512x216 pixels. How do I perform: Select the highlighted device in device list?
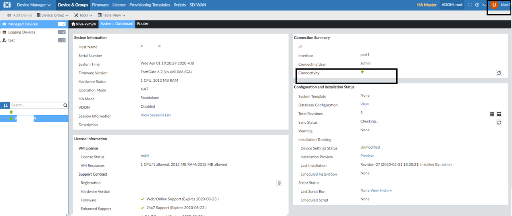(x=34, y=118)
